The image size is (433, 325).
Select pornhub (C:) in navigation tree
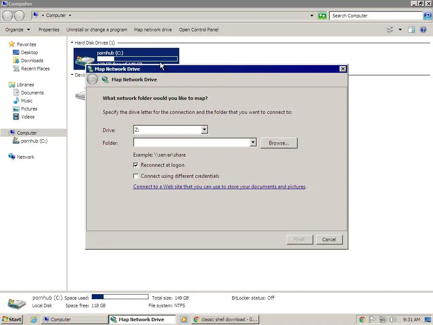click(34, 141)
